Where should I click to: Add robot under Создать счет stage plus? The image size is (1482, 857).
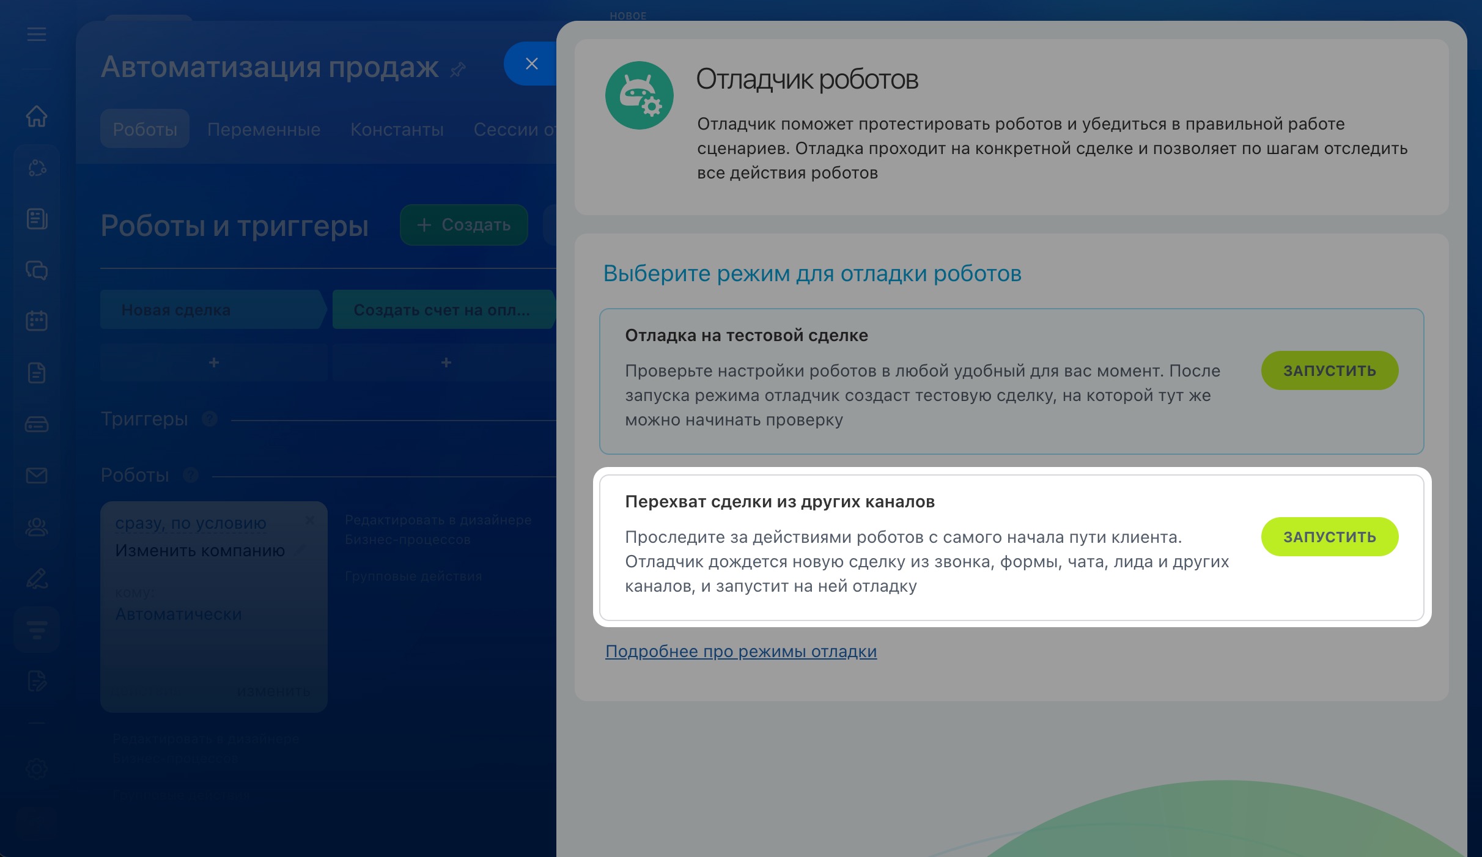pos(446,362)
